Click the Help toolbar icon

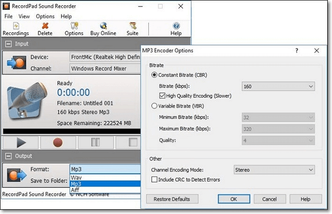click(x=176, y=28)
